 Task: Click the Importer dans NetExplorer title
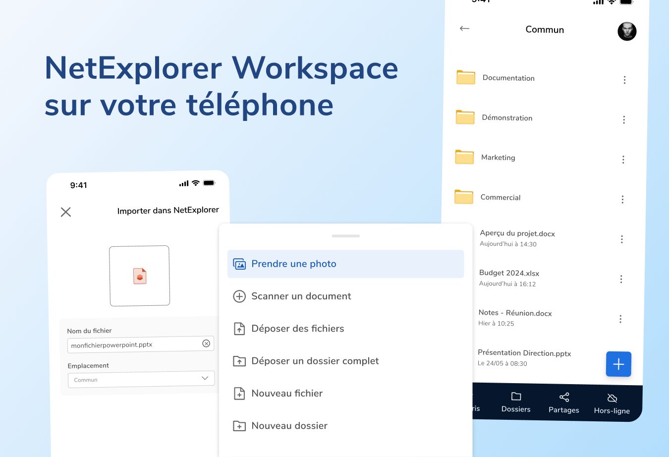tap(168, 210)
